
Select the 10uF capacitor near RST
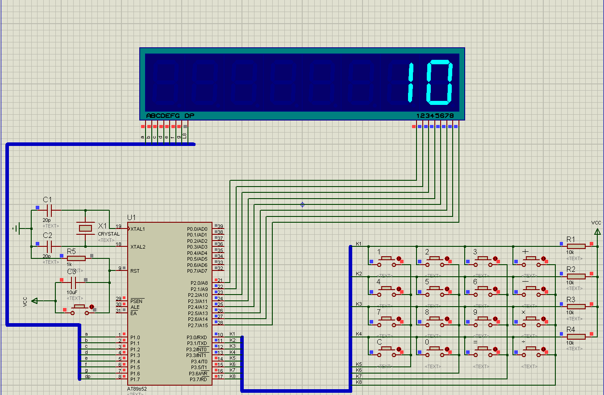coord(74,282)
